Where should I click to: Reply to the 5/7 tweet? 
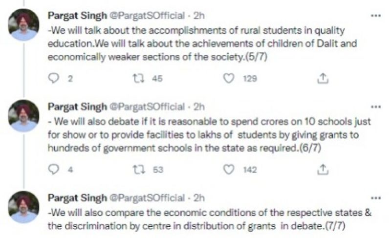click(55, 78)
